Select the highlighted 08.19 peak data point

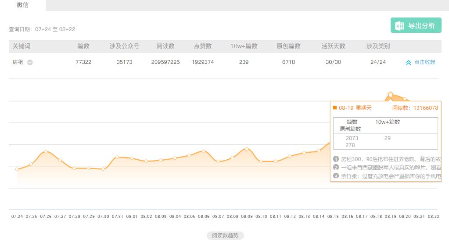pos(390,95)
